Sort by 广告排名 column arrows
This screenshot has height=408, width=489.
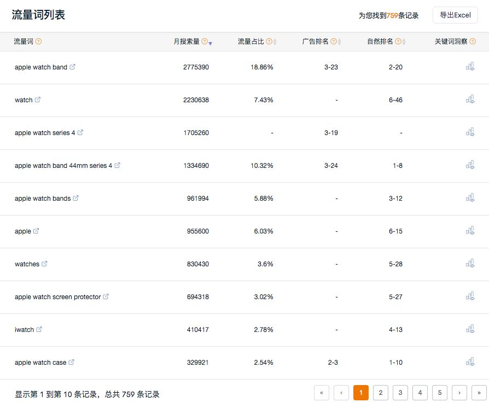pos(339,42)
